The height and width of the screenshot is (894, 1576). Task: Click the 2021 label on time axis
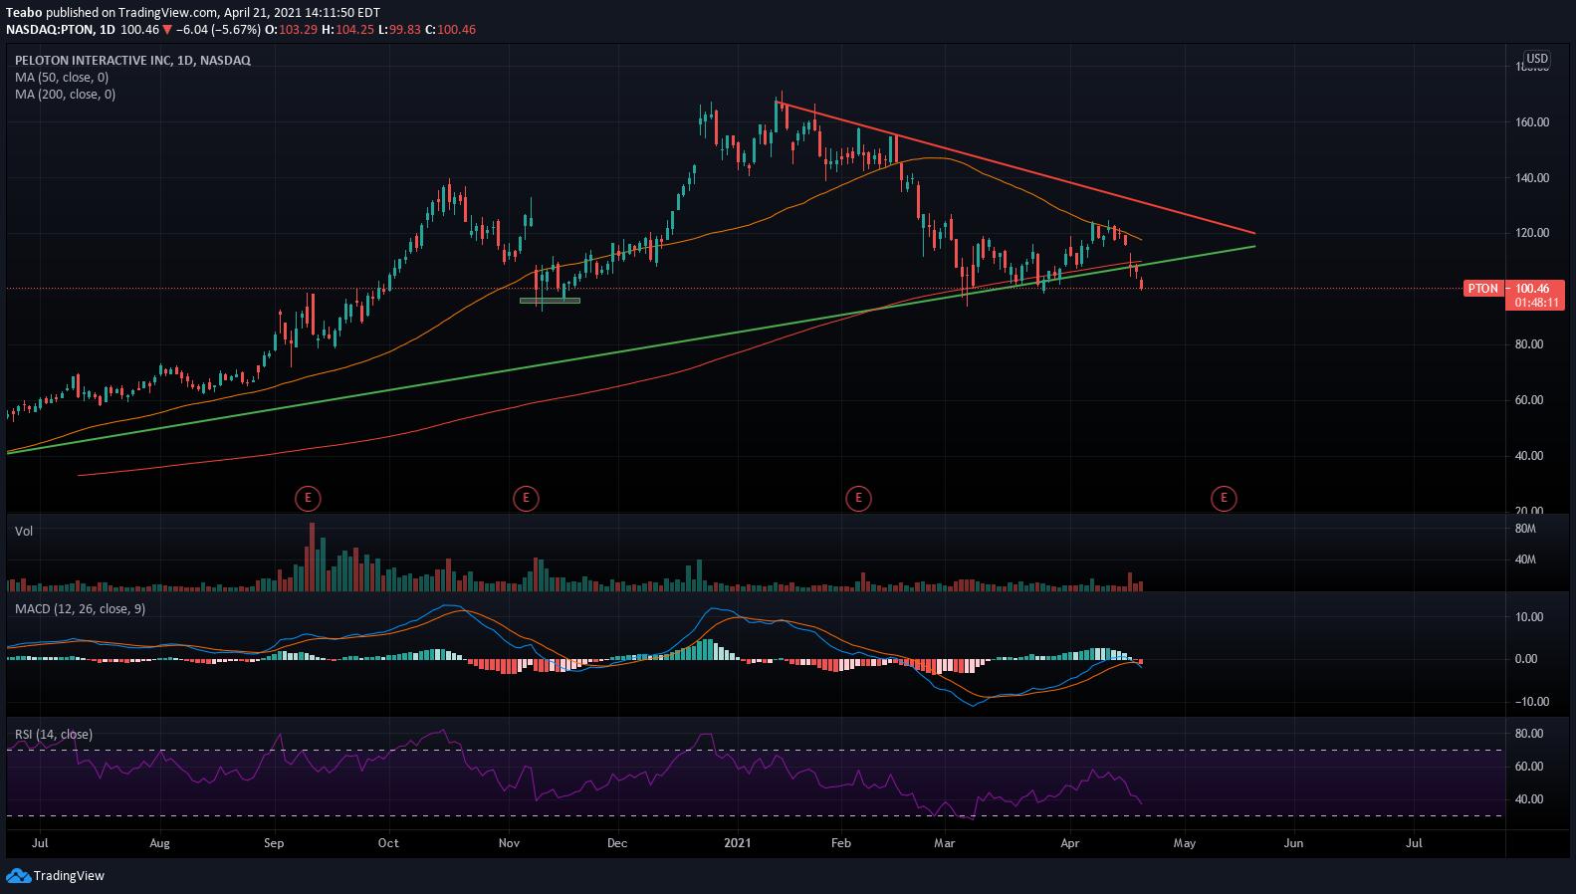[738, 843]
